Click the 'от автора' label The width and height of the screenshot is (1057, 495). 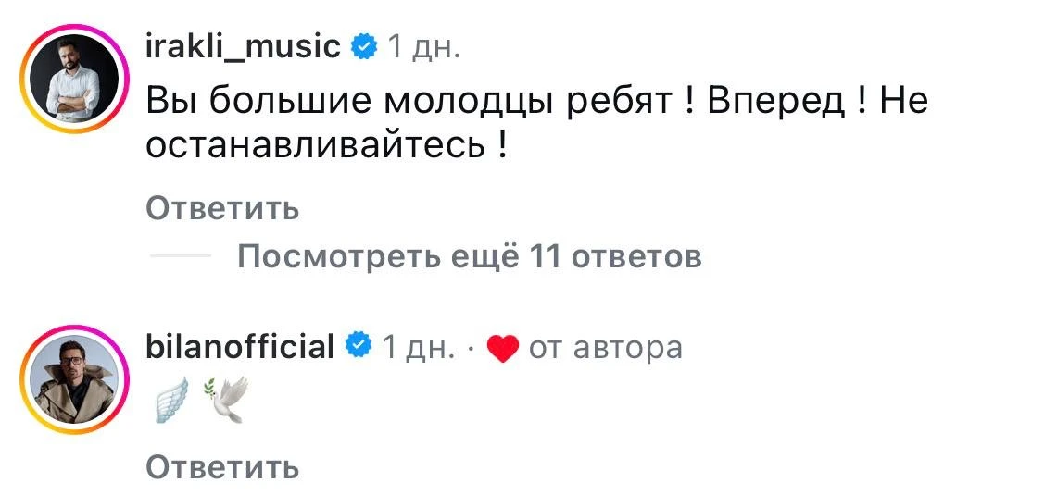(x=605, y=348)
